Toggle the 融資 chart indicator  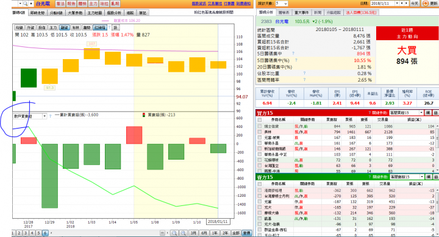[x=64, y=27]
